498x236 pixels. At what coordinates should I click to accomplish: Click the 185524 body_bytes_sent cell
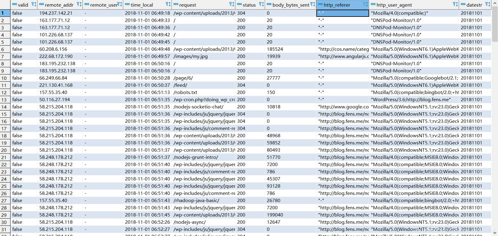point(291,49)
